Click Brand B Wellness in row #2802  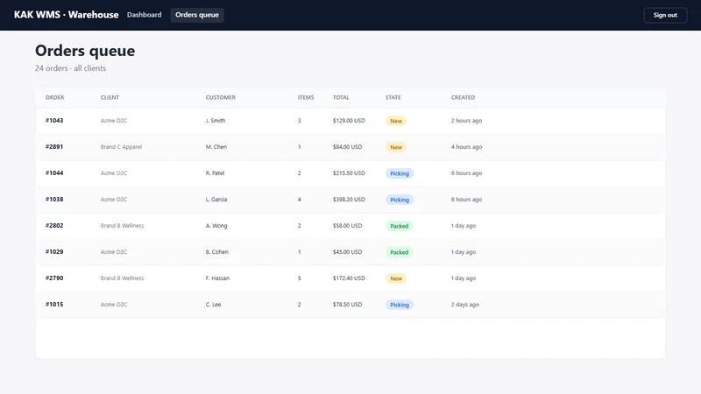point(122,226)
